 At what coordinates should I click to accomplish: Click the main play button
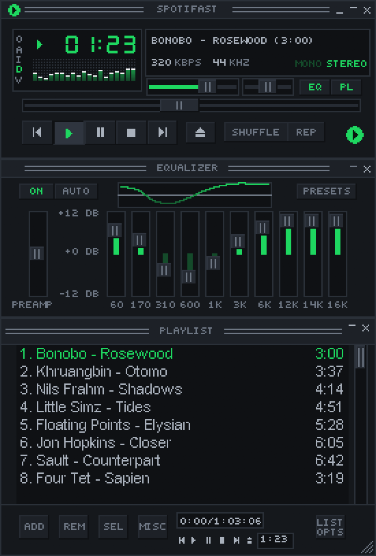coord(69,134)
